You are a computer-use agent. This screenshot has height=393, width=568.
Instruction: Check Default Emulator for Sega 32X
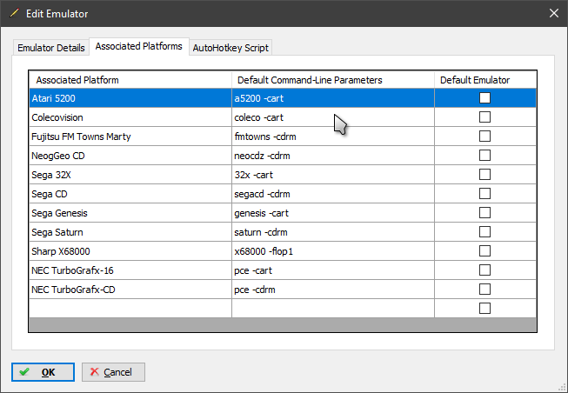(x=484, y=175)
